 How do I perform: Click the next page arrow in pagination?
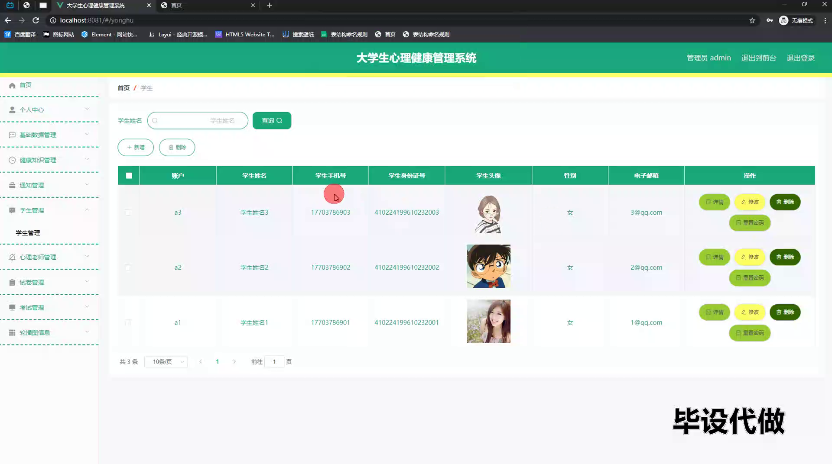(234, 362)
